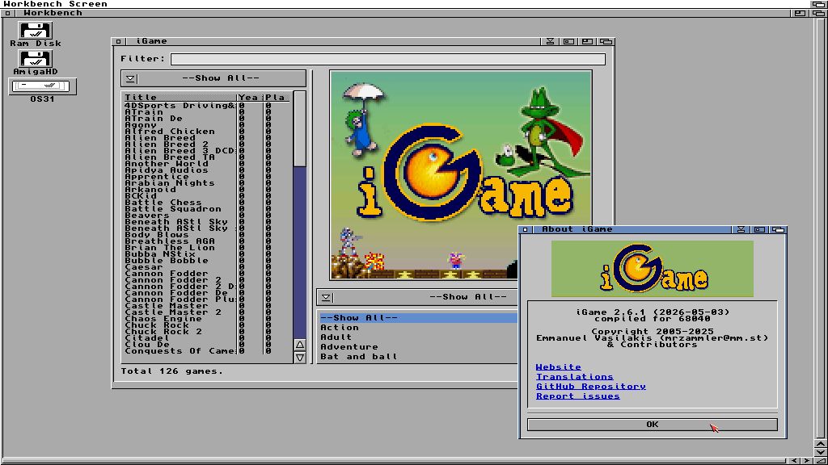Click Workbench window scroll up arrow
The width and height of the screenshot is (828, 465).
(x=821, y=443)
